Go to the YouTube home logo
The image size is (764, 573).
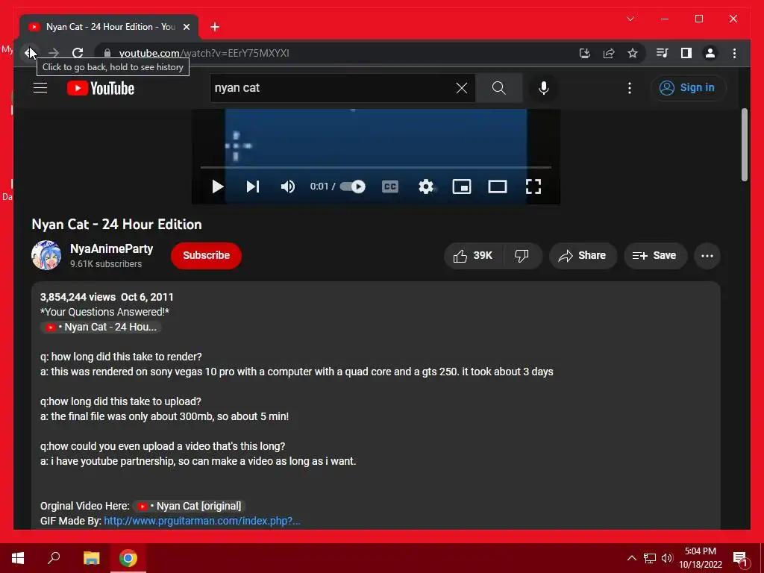point(101,88)
